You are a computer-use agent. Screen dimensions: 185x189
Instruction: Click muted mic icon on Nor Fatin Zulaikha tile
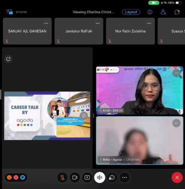click(x=110, y=41)
